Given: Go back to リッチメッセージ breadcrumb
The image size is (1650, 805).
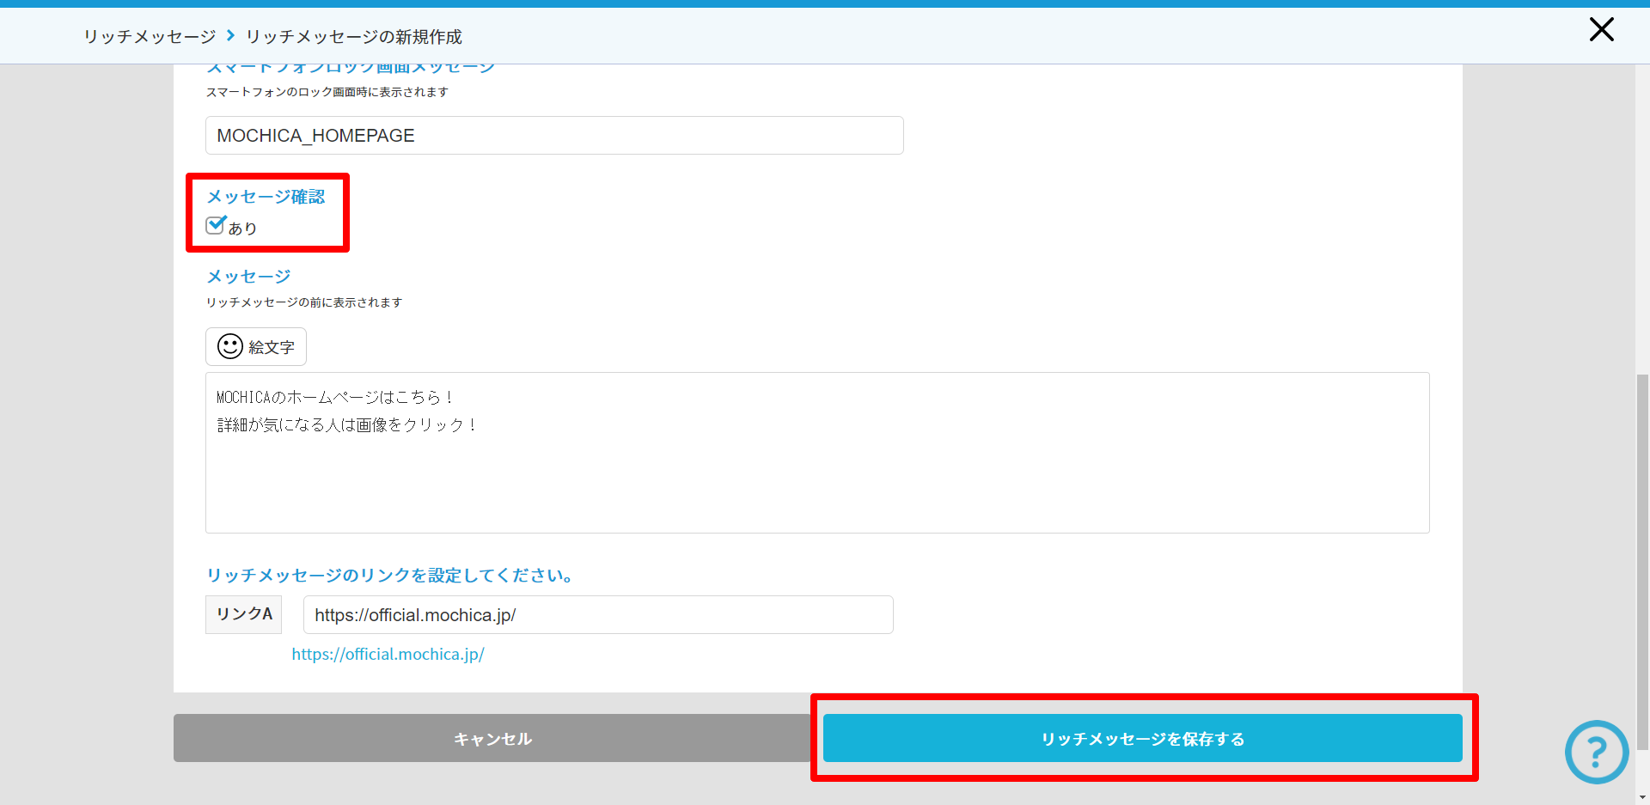Looking at the screenshot, I should click(150, 37).
